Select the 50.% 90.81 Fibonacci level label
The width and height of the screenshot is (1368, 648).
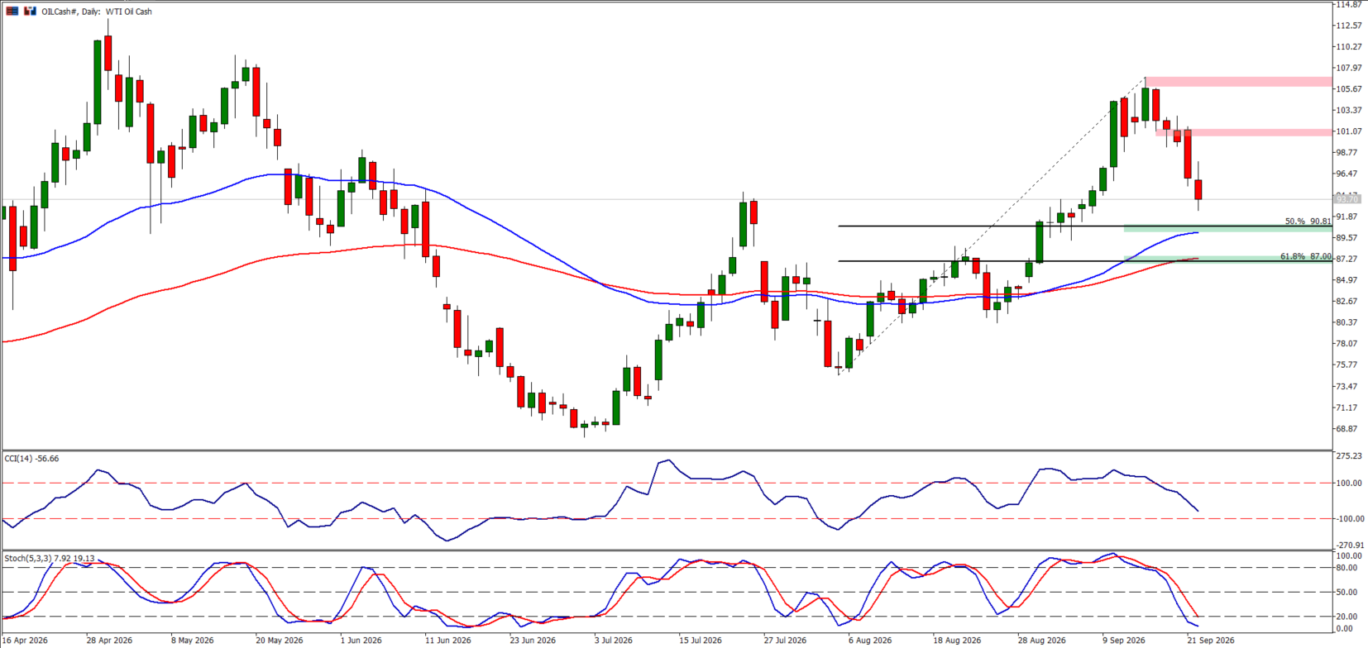click(1308, 222)
